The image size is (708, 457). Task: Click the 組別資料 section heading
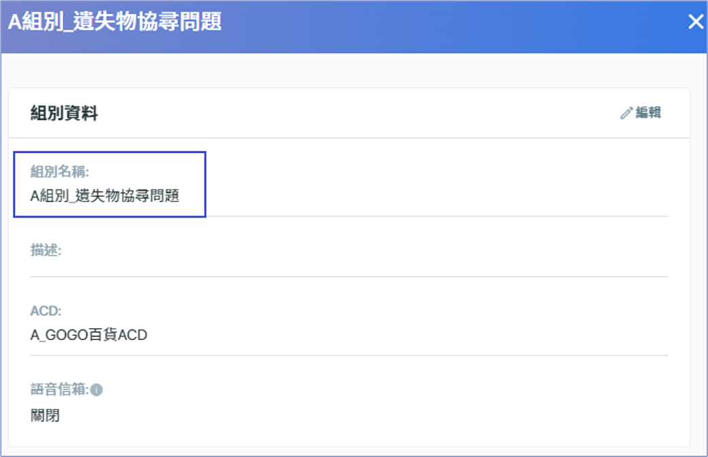64,113
